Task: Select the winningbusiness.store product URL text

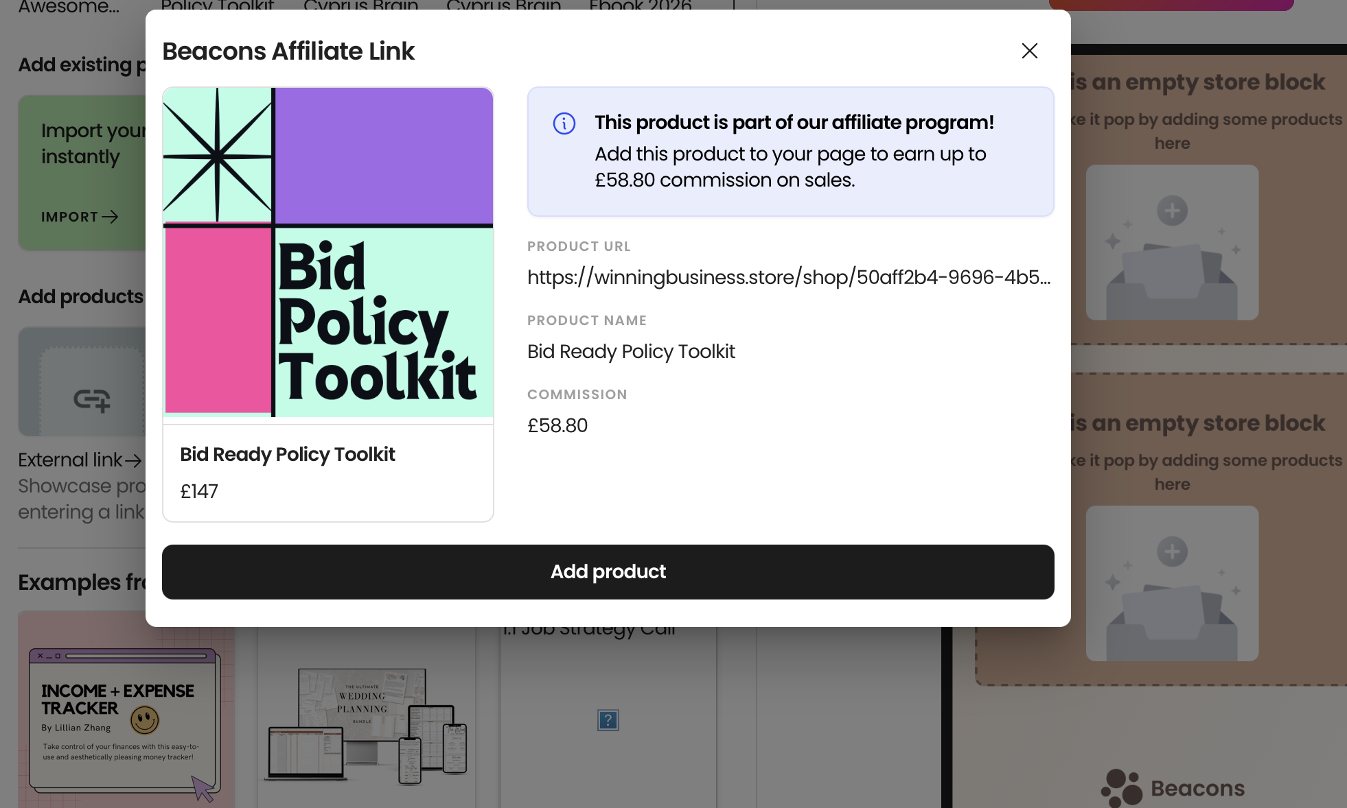Action: (x=789, y=277)
